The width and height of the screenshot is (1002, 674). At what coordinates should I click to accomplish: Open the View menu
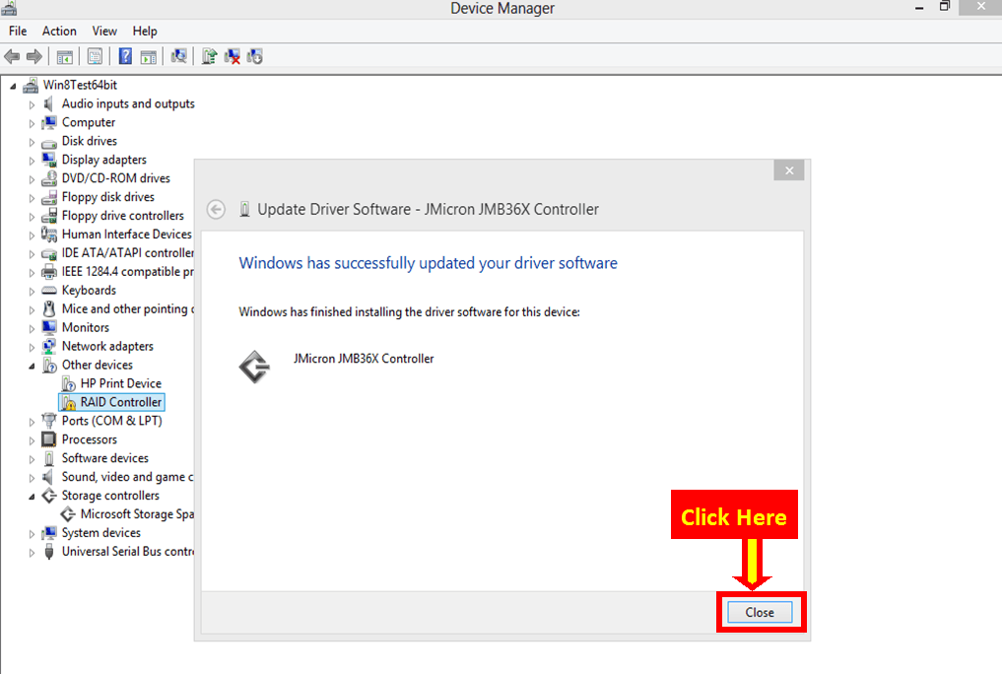(104, 32)
